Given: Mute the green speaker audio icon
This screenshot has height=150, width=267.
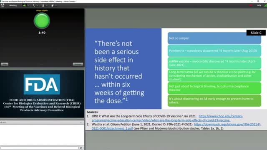Looking at the screenshot, I should 25,5.
